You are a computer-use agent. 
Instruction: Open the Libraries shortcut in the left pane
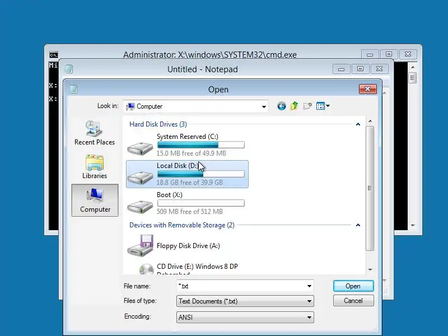pyautogui.click(x=95, y=167)
